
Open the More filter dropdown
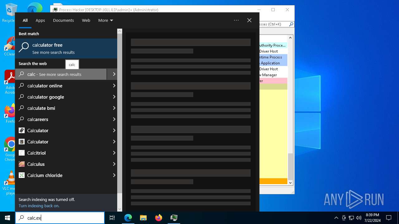(106, 20)
